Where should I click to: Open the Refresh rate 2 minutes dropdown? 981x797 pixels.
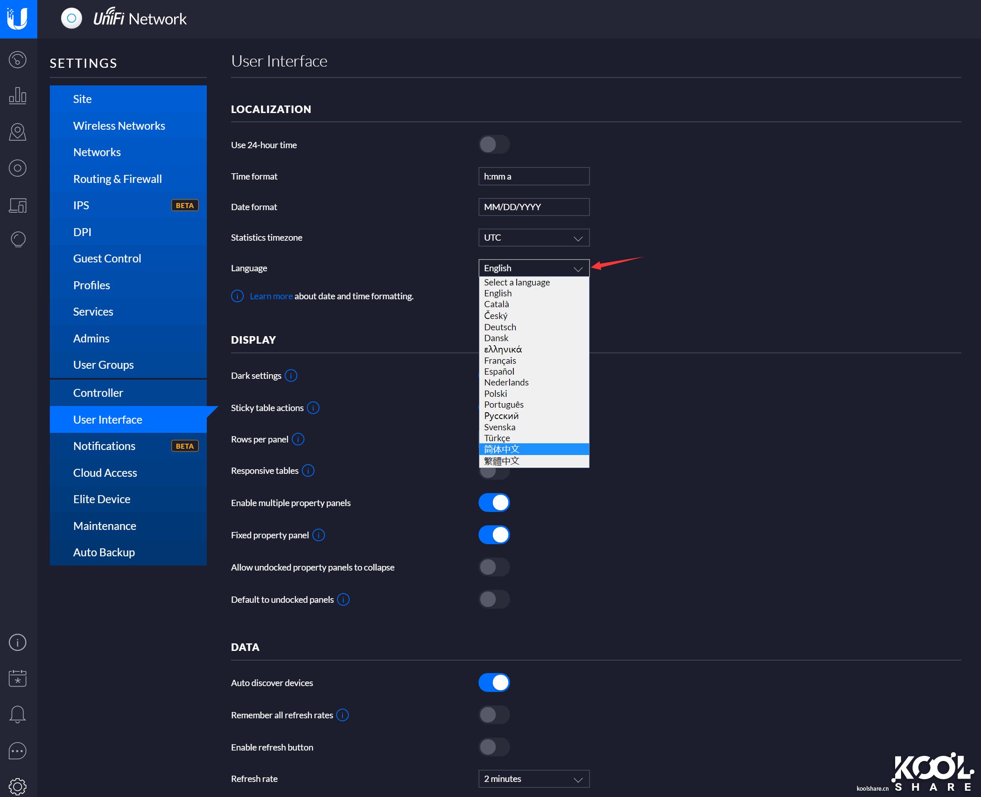point(533,779)
